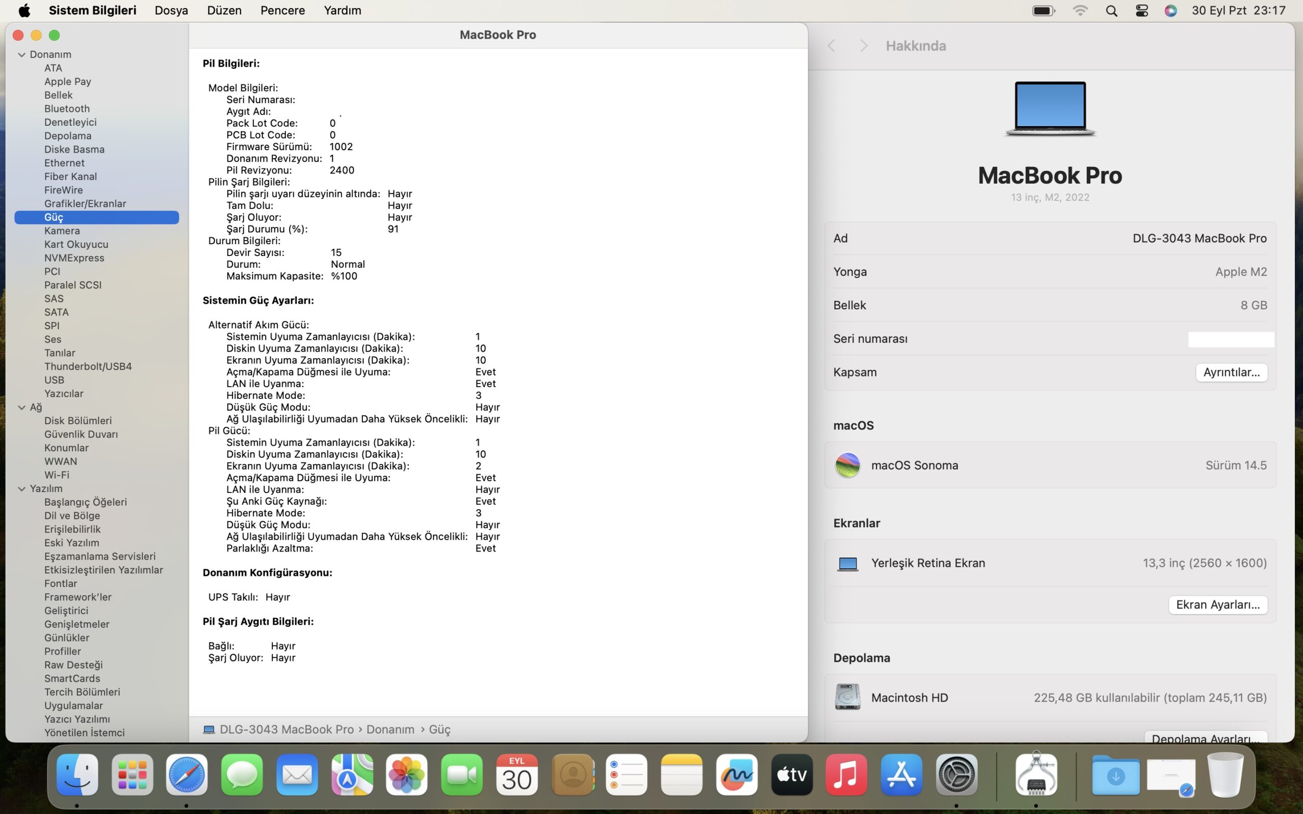This screenshot has width=1303, height=814.
Task: Click Siri icon in menu bar
Action: [1171, 11]
